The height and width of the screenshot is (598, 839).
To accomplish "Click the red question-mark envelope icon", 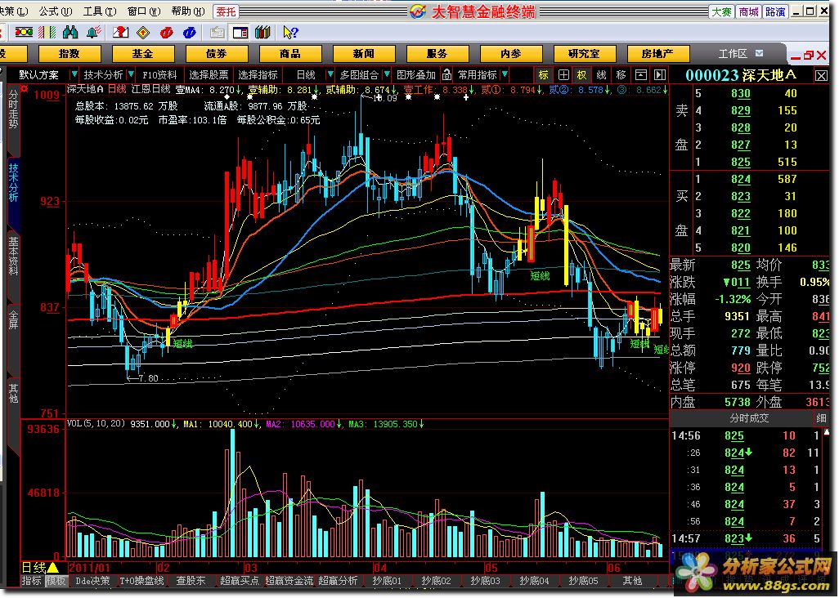I will (x=120, y=33).
